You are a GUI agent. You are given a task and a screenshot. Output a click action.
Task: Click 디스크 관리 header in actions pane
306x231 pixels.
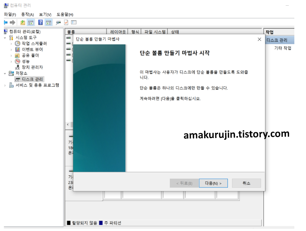click(279, 40)
